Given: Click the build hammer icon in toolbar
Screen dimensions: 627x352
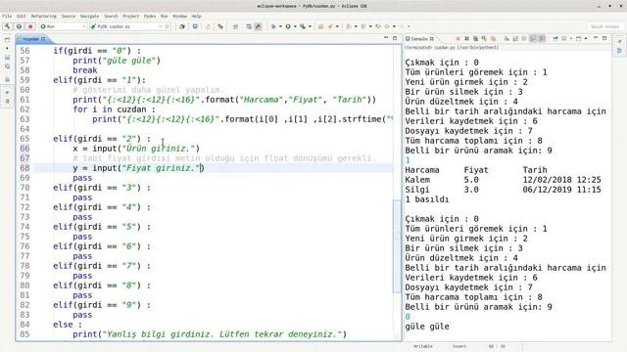Looking at the screenshot, I should click(7, 26).
